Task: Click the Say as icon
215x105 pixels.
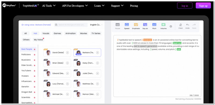Action: tap(145, 25)
